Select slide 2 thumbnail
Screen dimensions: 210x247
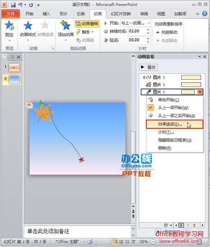click(x=14, y=80)
